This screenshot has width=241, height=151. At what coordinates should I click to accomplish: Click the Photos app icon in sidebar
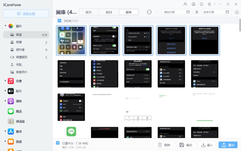11,26
